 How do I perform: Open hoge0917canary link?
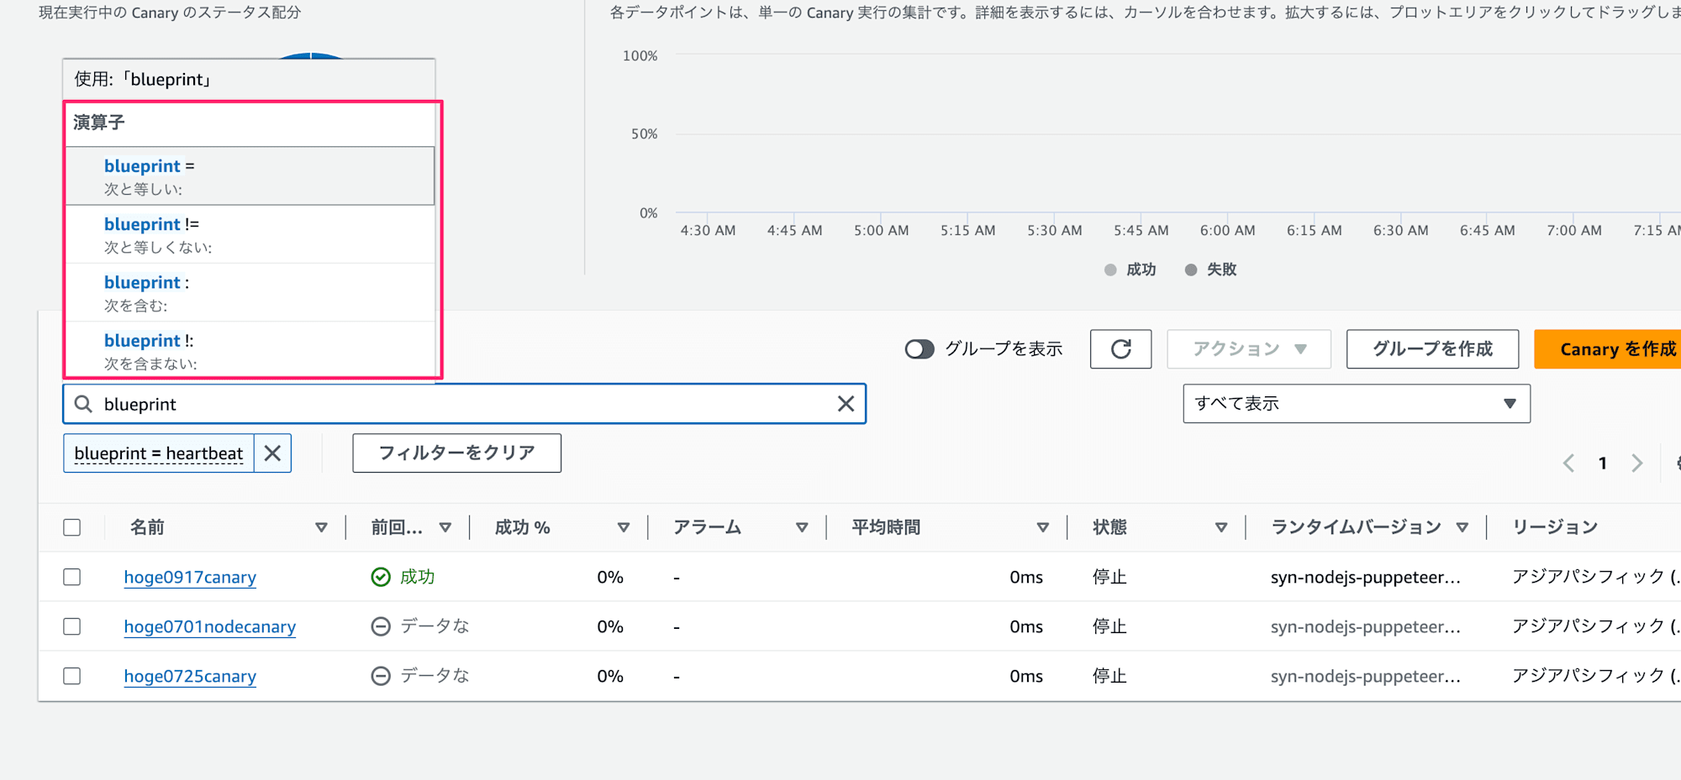(x=190, y=577)
